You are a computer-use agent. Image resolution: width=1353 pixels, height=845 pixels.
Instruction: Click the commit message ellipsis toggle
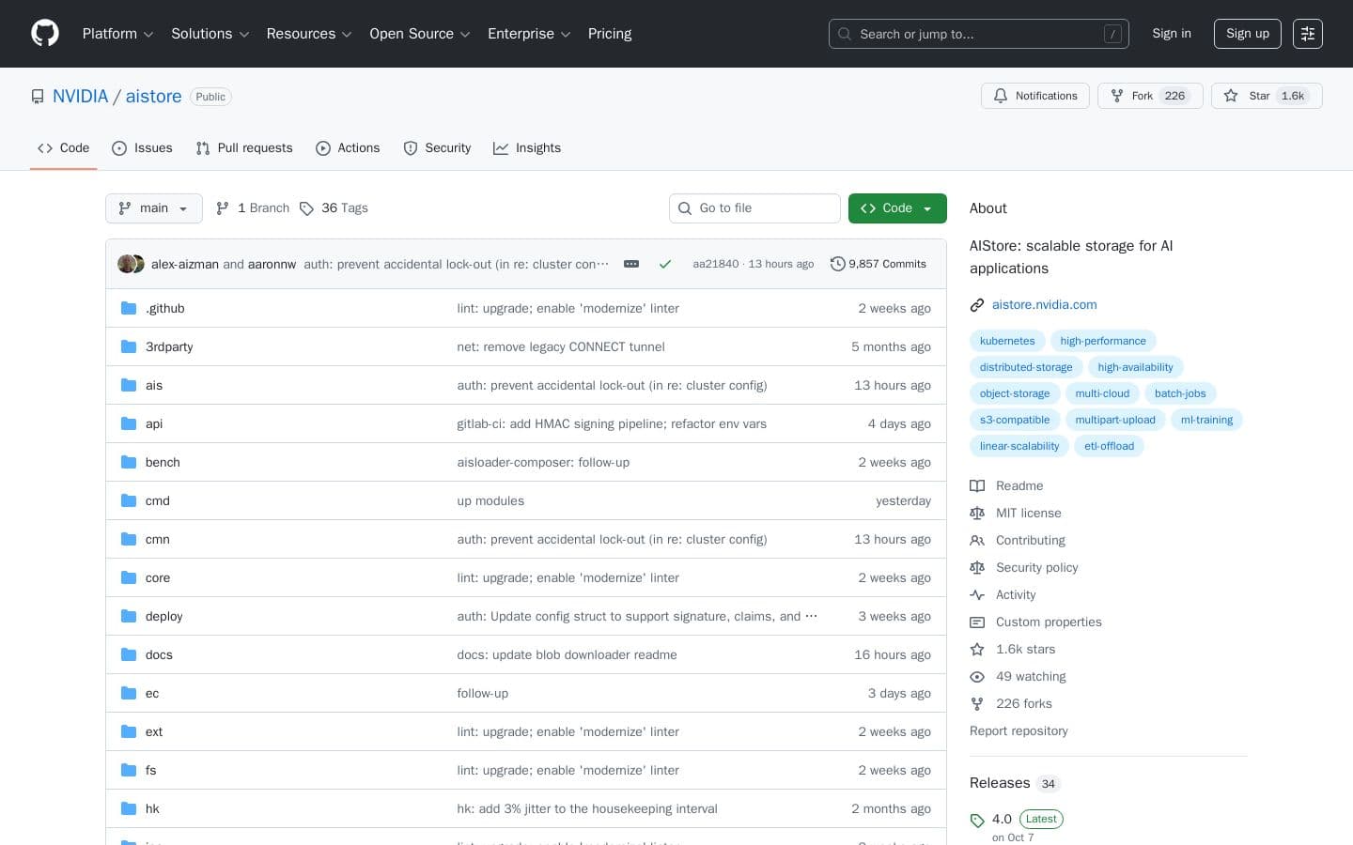pyautogui.click(x=630, y=264)
